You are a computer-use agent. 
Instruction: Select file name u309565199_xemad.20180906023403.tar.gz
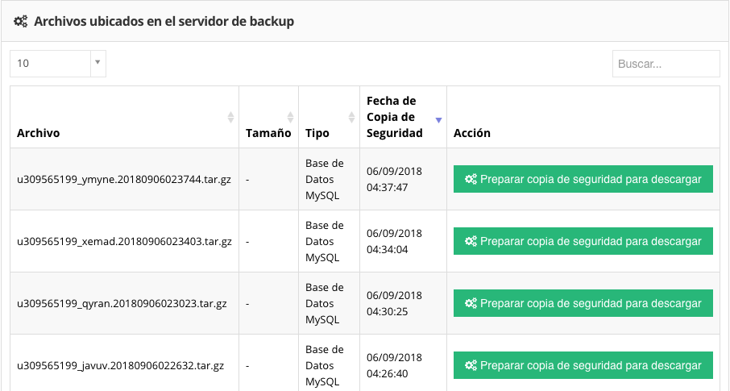(124, 241)
